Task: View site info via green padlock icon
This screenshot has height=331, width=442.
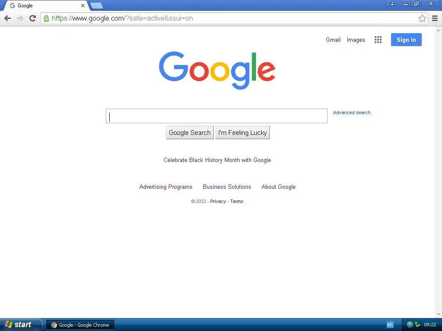Action: coord(46,18)
